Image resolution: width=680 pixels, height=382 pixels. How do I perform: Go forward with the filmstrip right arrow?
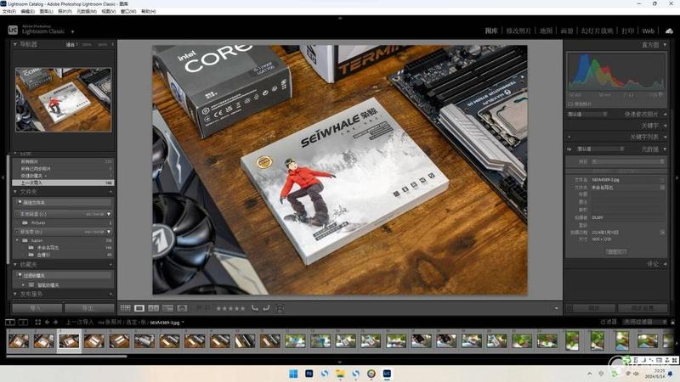tap(55, 323)
